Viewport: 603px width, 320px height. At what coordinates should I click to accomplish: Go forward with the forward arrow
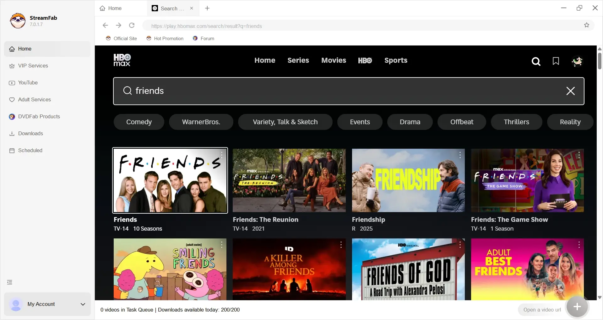coord(118,25)
